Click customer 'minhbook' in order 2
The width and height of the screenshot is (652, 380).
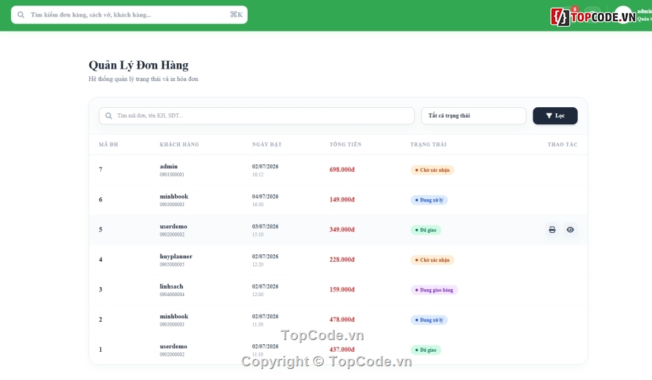174,316
